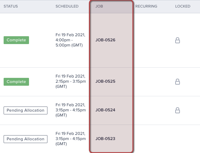Image resolution: width=200 pixels, height=153 pixels.
Task: Select the 2:15pm - 3:15pm scheduled time
Action: click(71, 81)
